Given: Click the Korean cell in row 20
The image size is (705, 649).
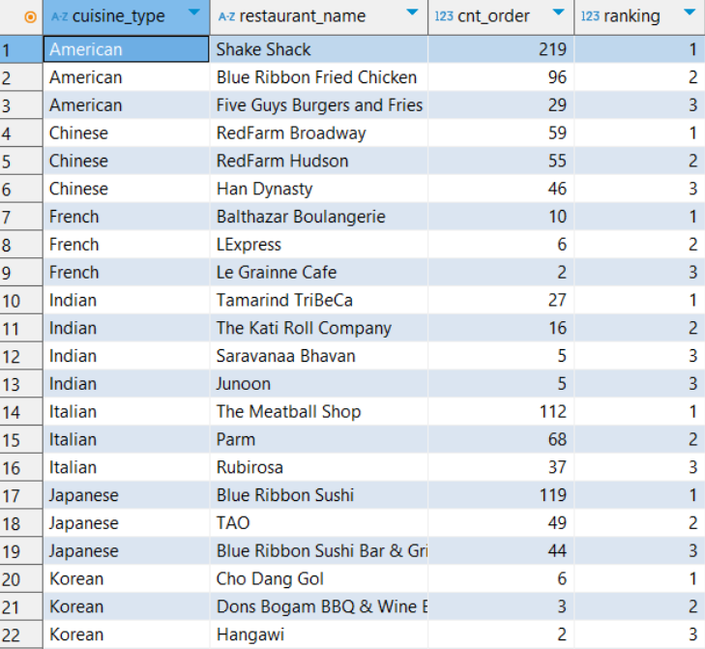Looking at the screenshot, I should click(127, 579).
